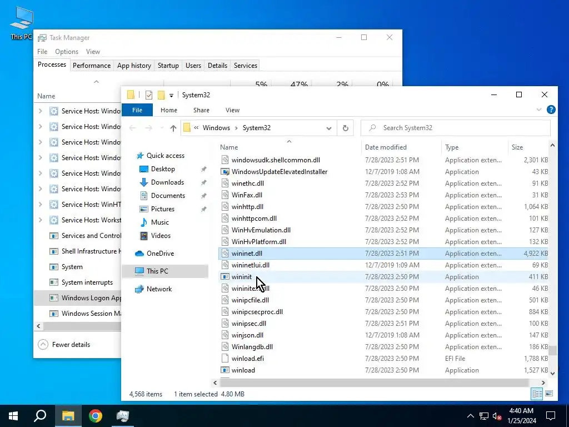Viewport: 569px width, 427px height.
Task: Open the Startup tab in Task Manager
Action: point(168,66)
